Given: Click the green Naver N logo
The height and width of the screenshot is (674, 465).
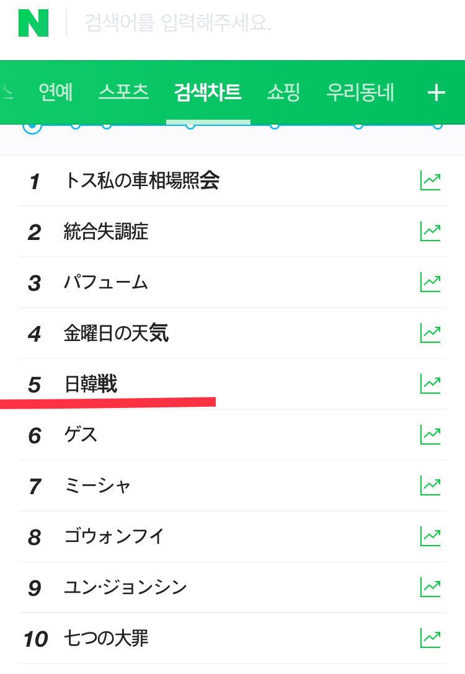Looking at the screenshot, I should click(x=33, y=24).
